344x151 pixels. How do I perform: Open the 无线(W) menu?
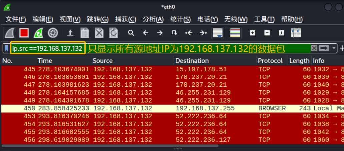236,20
